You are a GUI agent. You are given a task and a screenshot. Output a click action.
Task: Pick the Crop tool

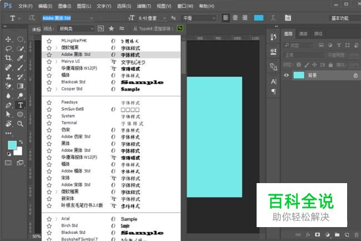(x=8, y=58)
